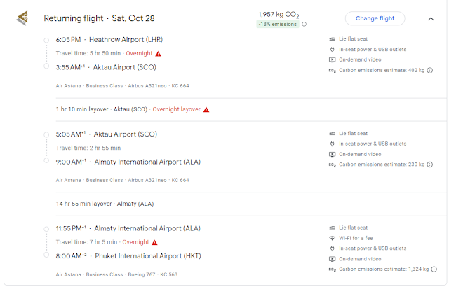Screen dimensions: 449x287
Task: Click lie flat seat icon for Heathrow leg
Action: [x=333, y=38]
